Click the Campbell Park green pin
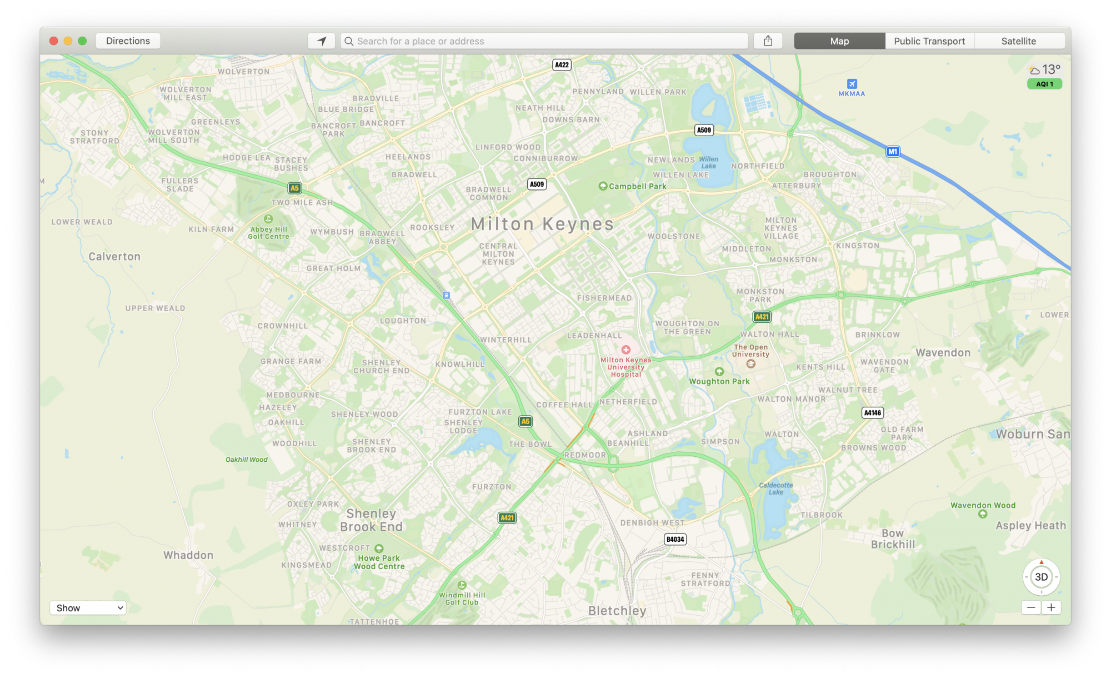Screen dimensions: 1111x678 pyautogui.click(x=603, y=186)
